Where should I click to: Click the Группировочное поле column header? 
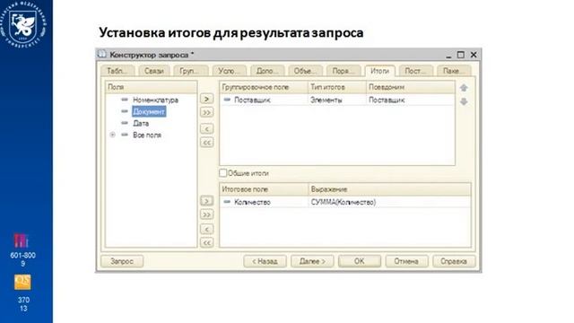264,87
